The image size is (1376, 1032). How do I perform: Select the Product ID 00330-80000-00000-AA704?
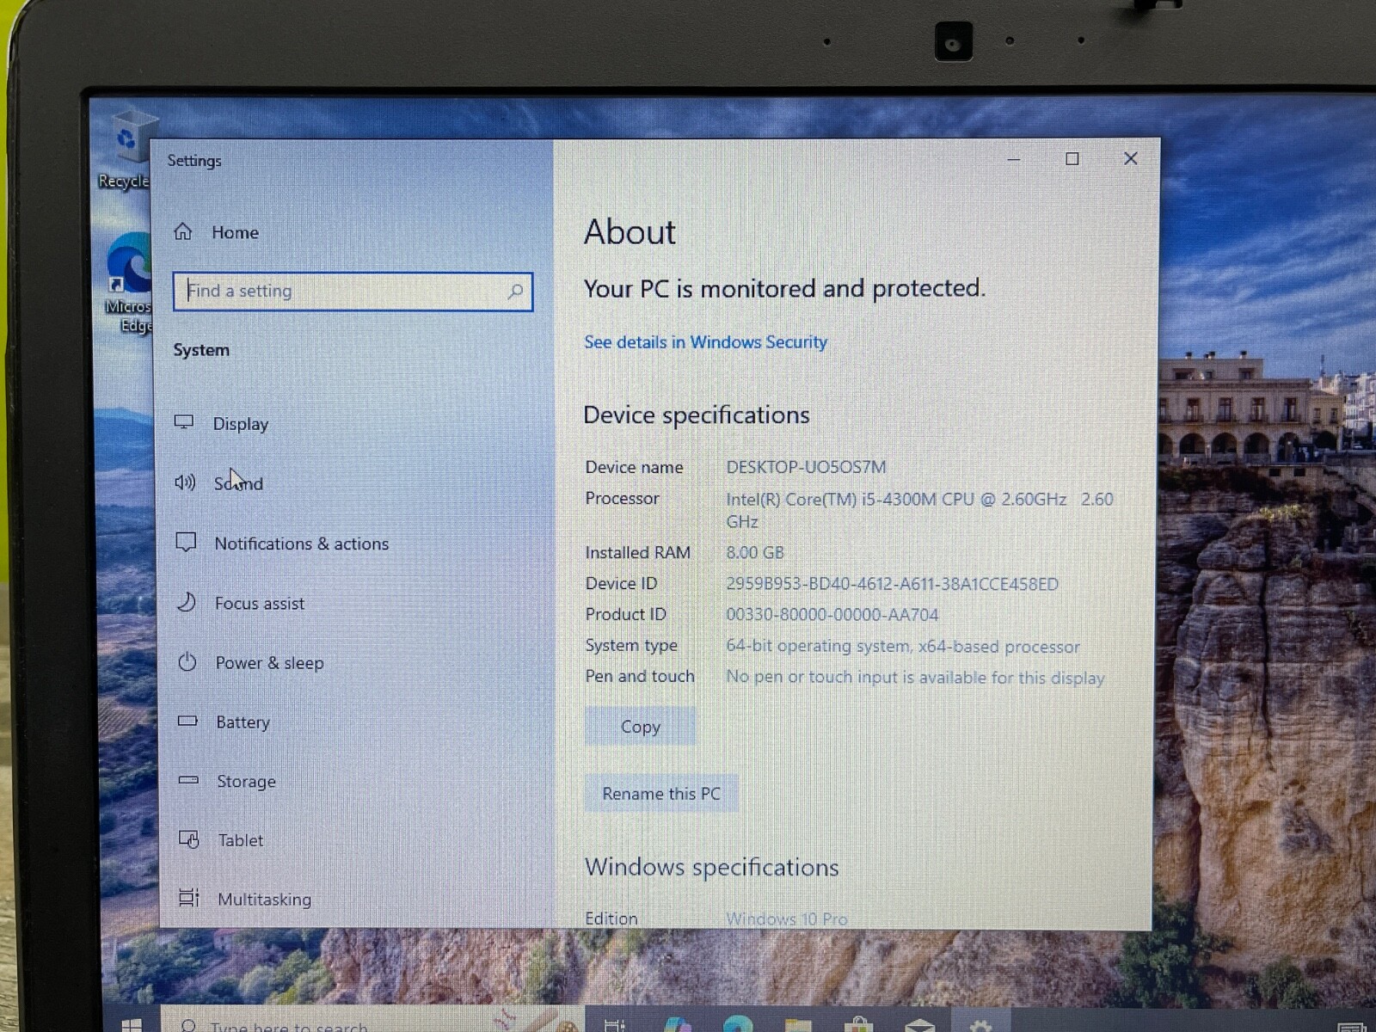coord(832,615)
